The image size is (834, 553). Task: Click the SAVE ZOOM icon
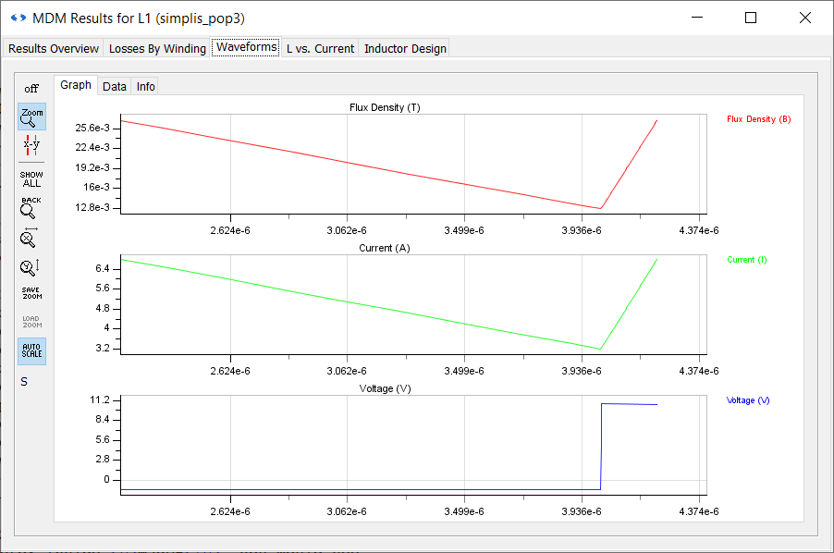(x=31, y=293)
